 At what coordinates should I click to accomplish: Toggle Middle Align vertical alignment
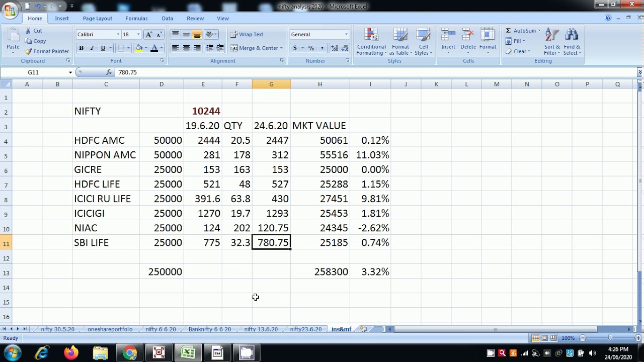click(186, 34)
